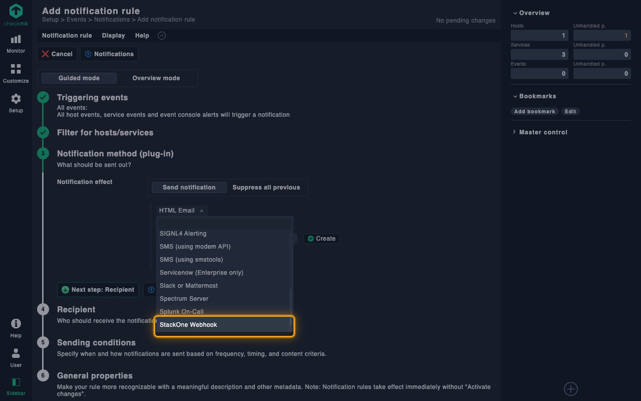Open the Customize menu
641x401 pixels.
(x=16, y=74)
